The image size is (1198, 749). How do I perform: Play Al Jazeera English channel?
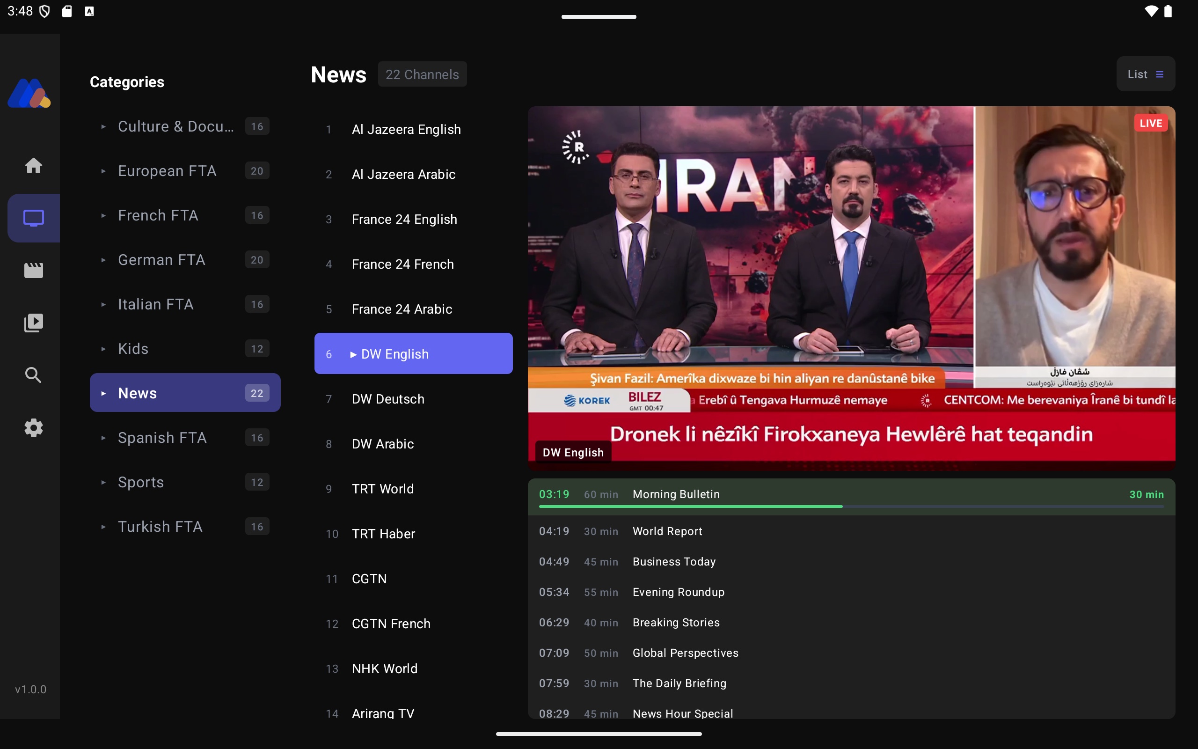pyautogui.click(x=413, y=129)
